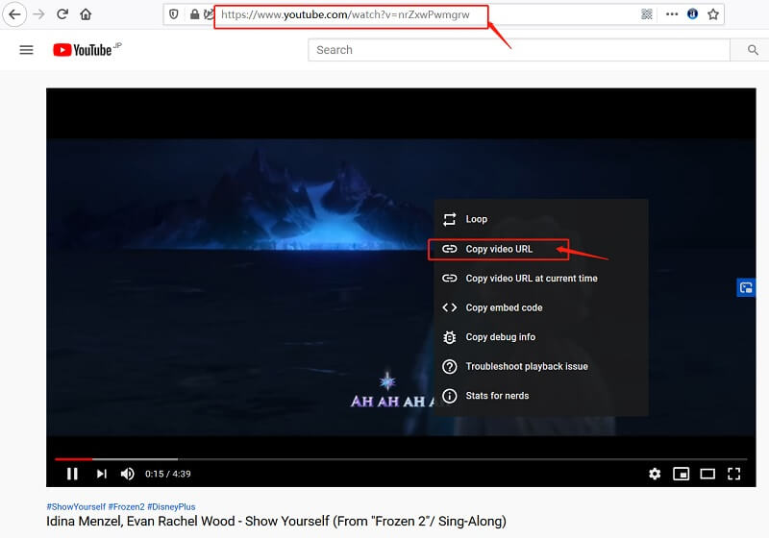The image size is (769, 538).
Task: Choose Copy video URL at current time
Action: point(541,279)
